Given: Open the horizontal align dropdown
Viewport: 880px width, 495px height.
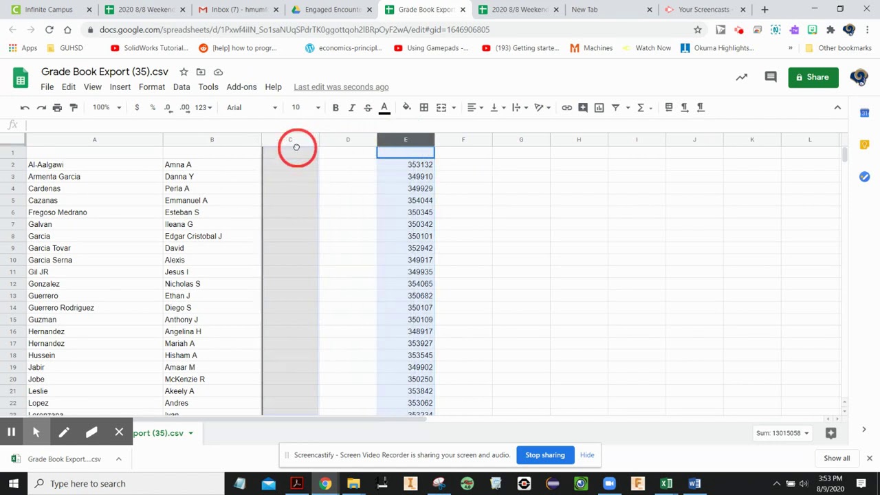Looking at the screenshot, I should 475,107.
